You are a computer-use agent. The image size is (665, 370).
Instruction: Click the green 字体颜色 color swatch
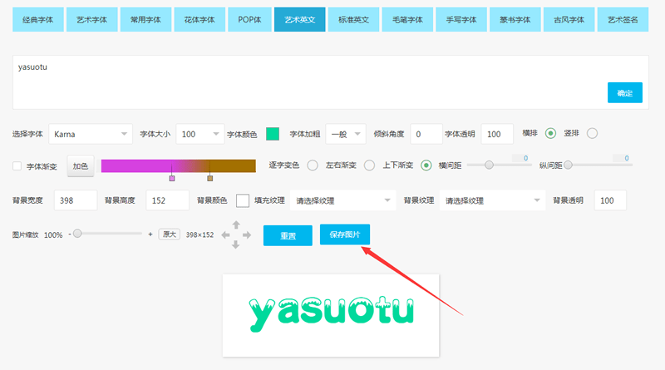(272, 133)
